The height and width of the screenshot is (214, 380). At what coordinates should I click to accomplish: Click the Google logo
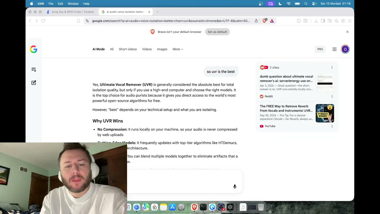(34, 49)
